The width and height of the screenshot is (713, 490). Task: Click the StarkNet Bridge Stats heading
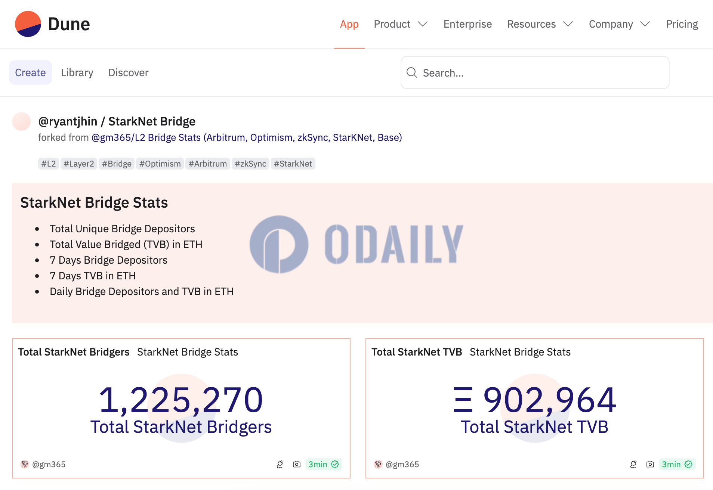[x=94, y=202]
